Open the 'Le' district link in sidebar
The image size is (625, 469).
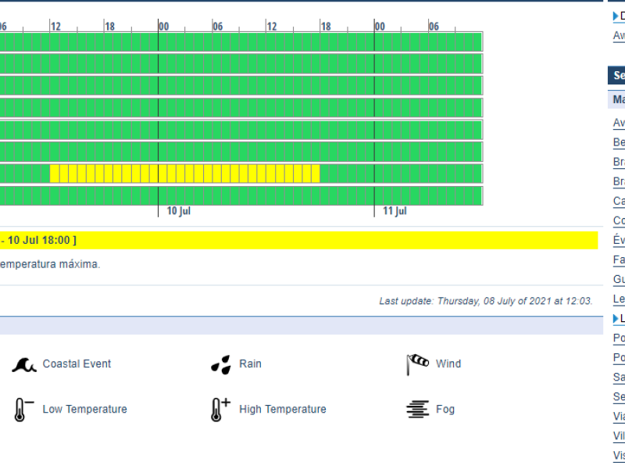pyautogui.click(x=619, y=299)
